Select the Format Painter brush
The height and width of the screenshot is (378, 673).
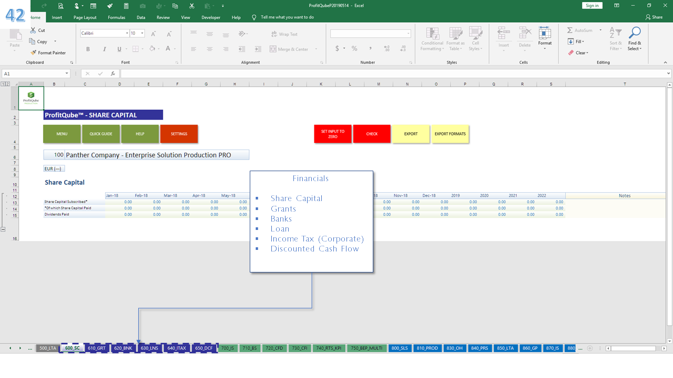point(34,52)
